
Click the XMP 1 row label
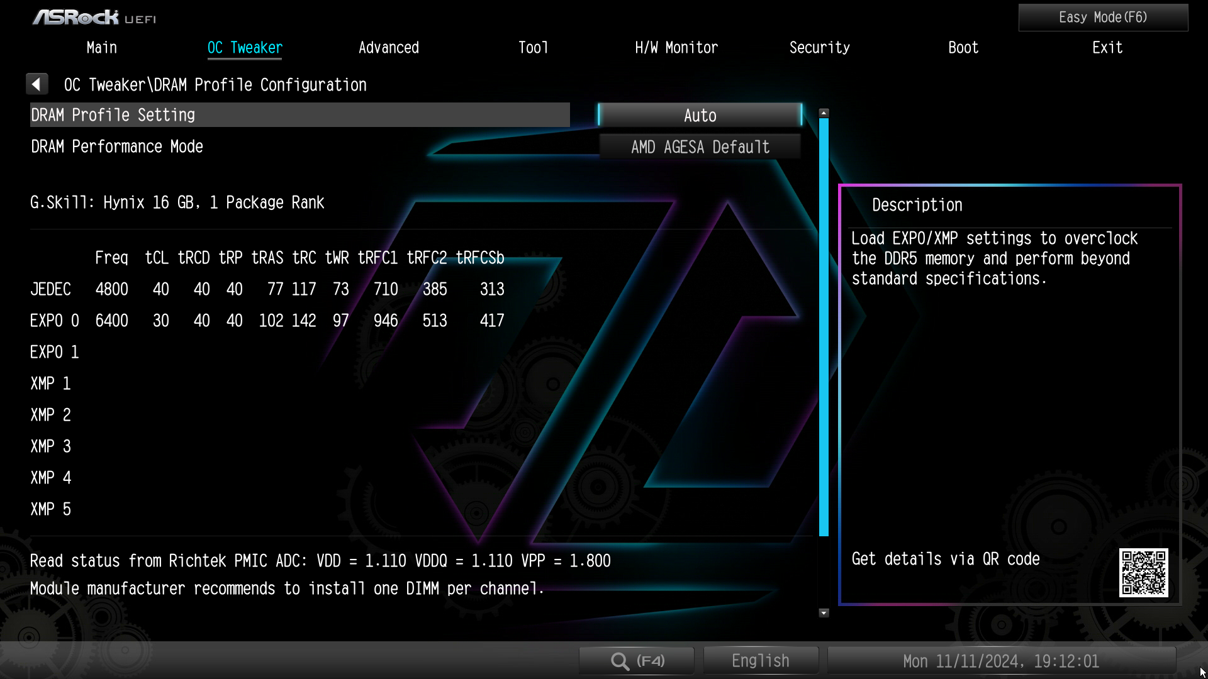coord(50,384)
